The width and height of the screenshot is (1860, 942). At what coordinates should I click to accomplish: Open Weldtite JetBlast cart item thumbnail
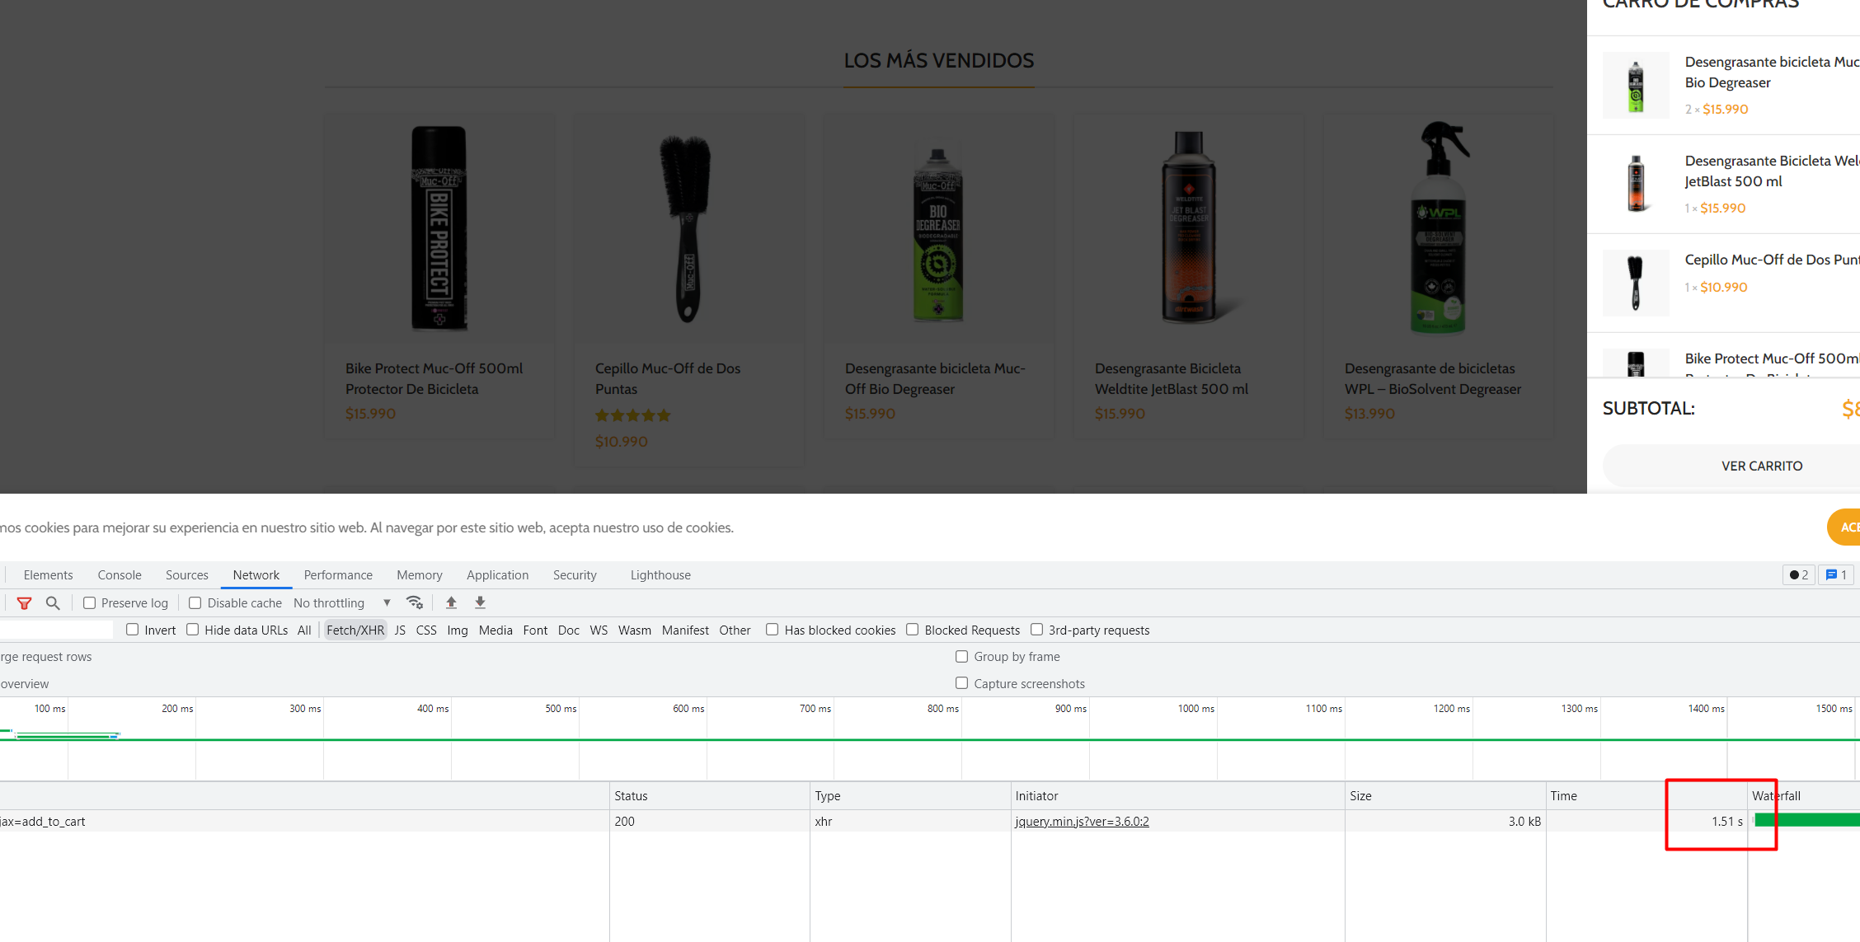point(1636,185)
